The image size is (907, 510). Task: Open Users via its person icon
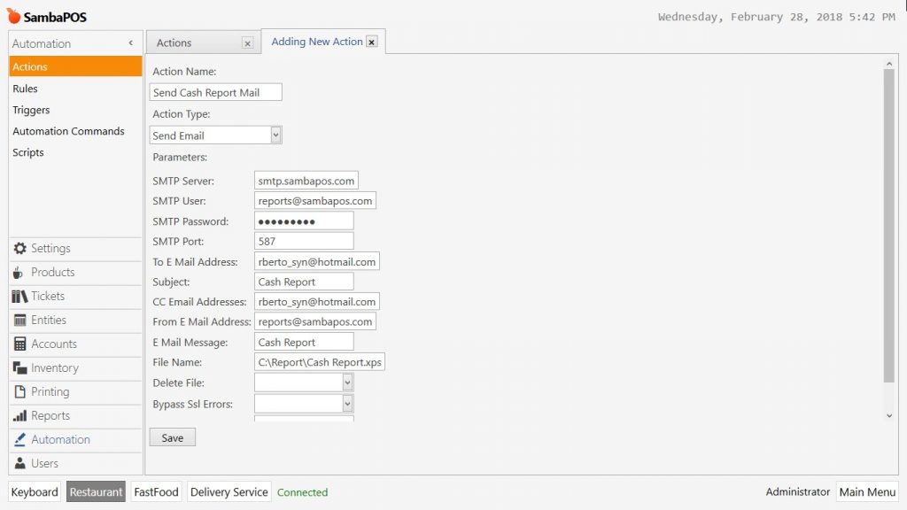pos(20,463)
